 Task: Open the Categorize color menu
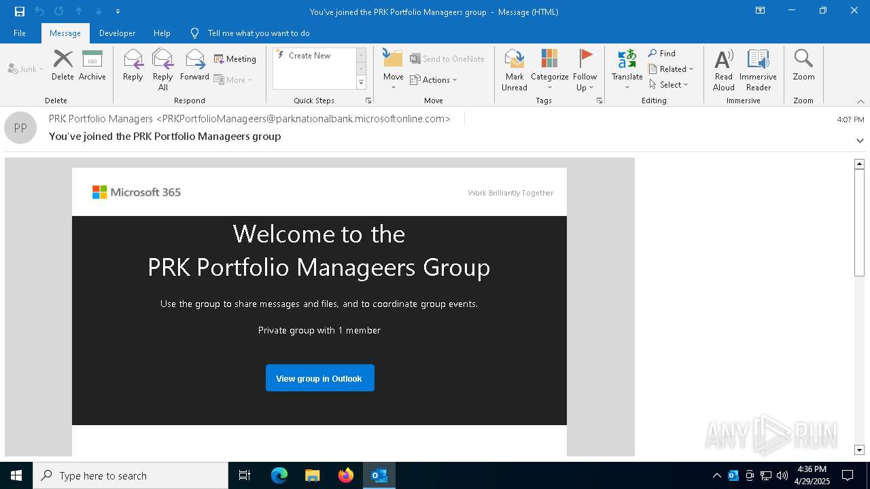point(550,70)
